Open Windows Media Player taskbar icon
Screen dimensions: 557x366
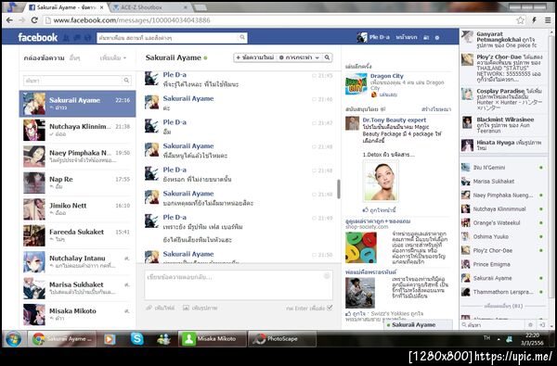tap(110, 339)
